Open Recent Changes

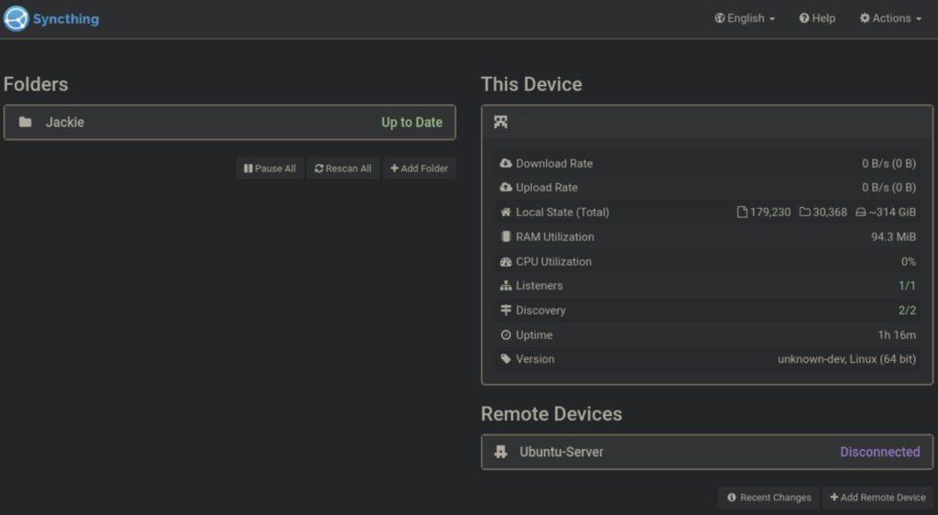[x=769, y=498]
